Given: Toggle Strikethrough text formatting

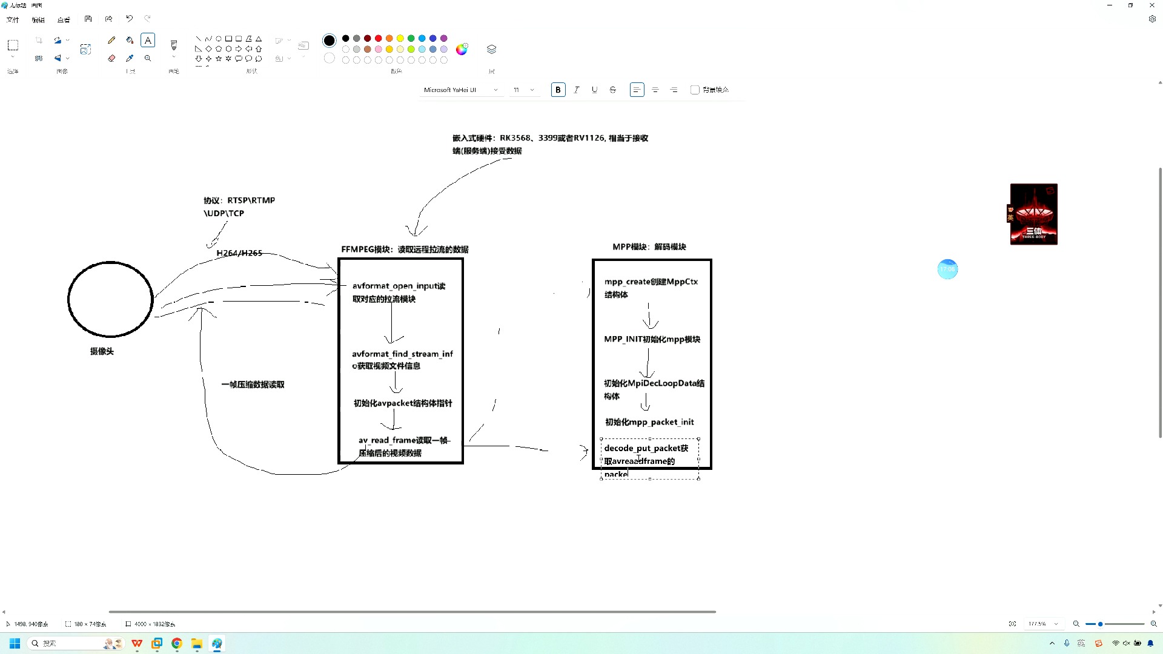Looking at the screenshot, I should [613, 90].
